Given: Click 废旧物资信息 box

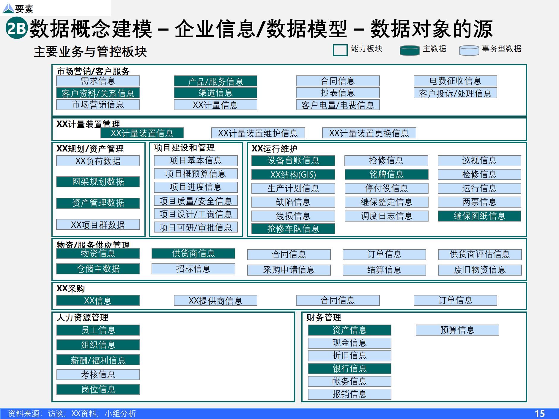Looking at the screenshot, I should 480,270.
